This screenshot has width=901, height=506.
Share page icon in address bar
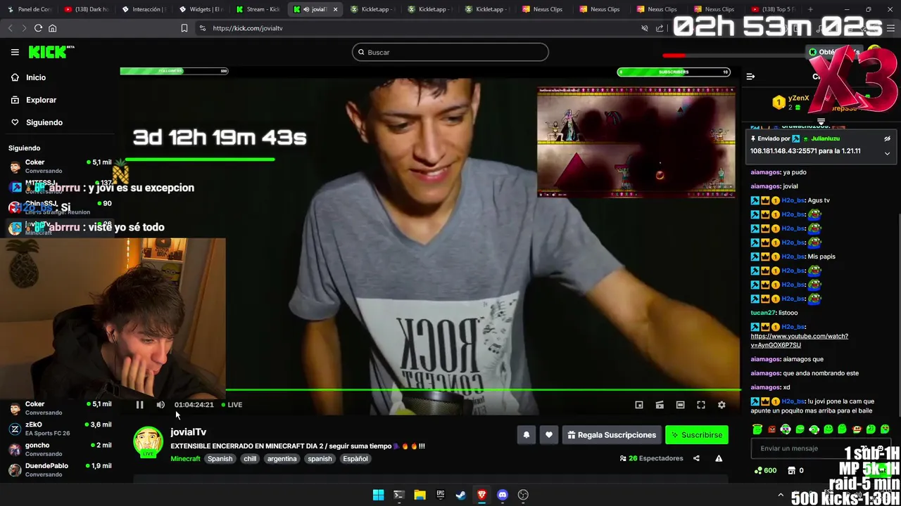pos(660,28)
